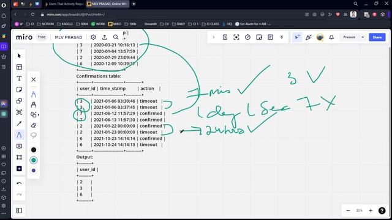Click the free plan badge
Image resolution: width=392 pixels, height=220 pixels.
coord(42,37)
